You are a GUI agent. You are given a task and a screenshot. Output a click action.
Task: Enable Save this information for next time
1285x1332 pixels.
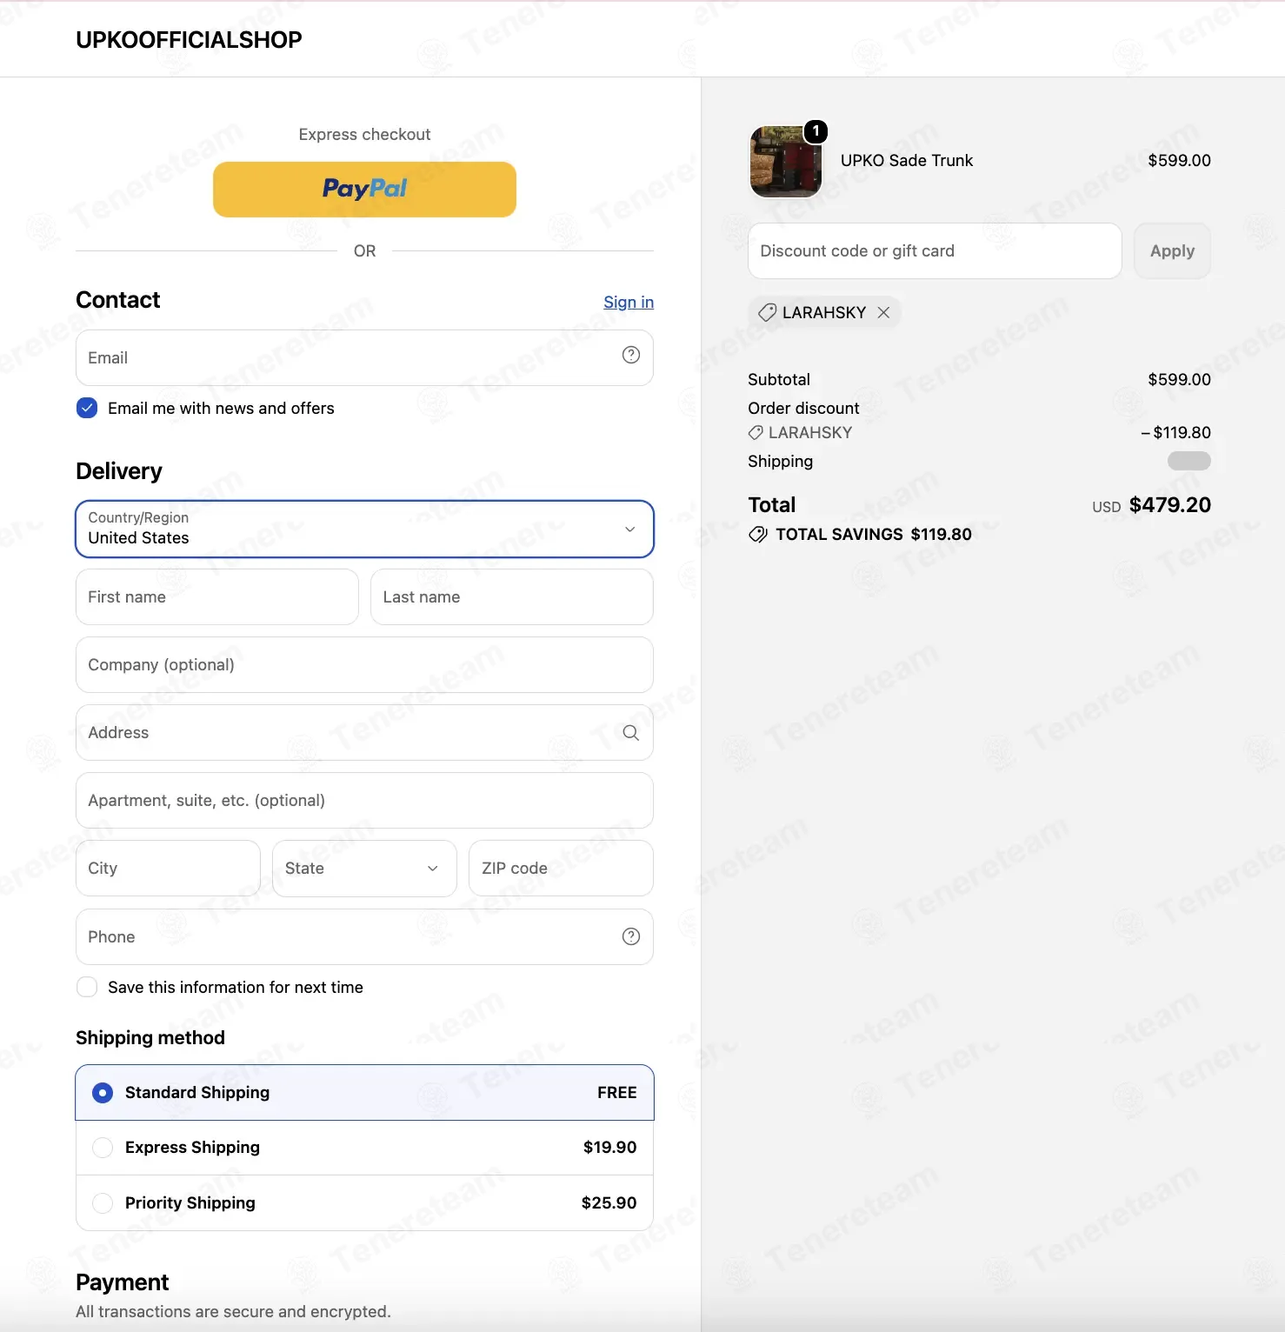87,987
